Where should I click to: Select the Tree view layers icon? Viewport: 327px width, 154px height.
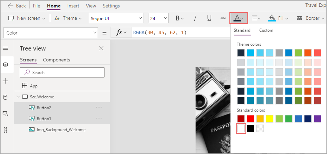point(6,65)
